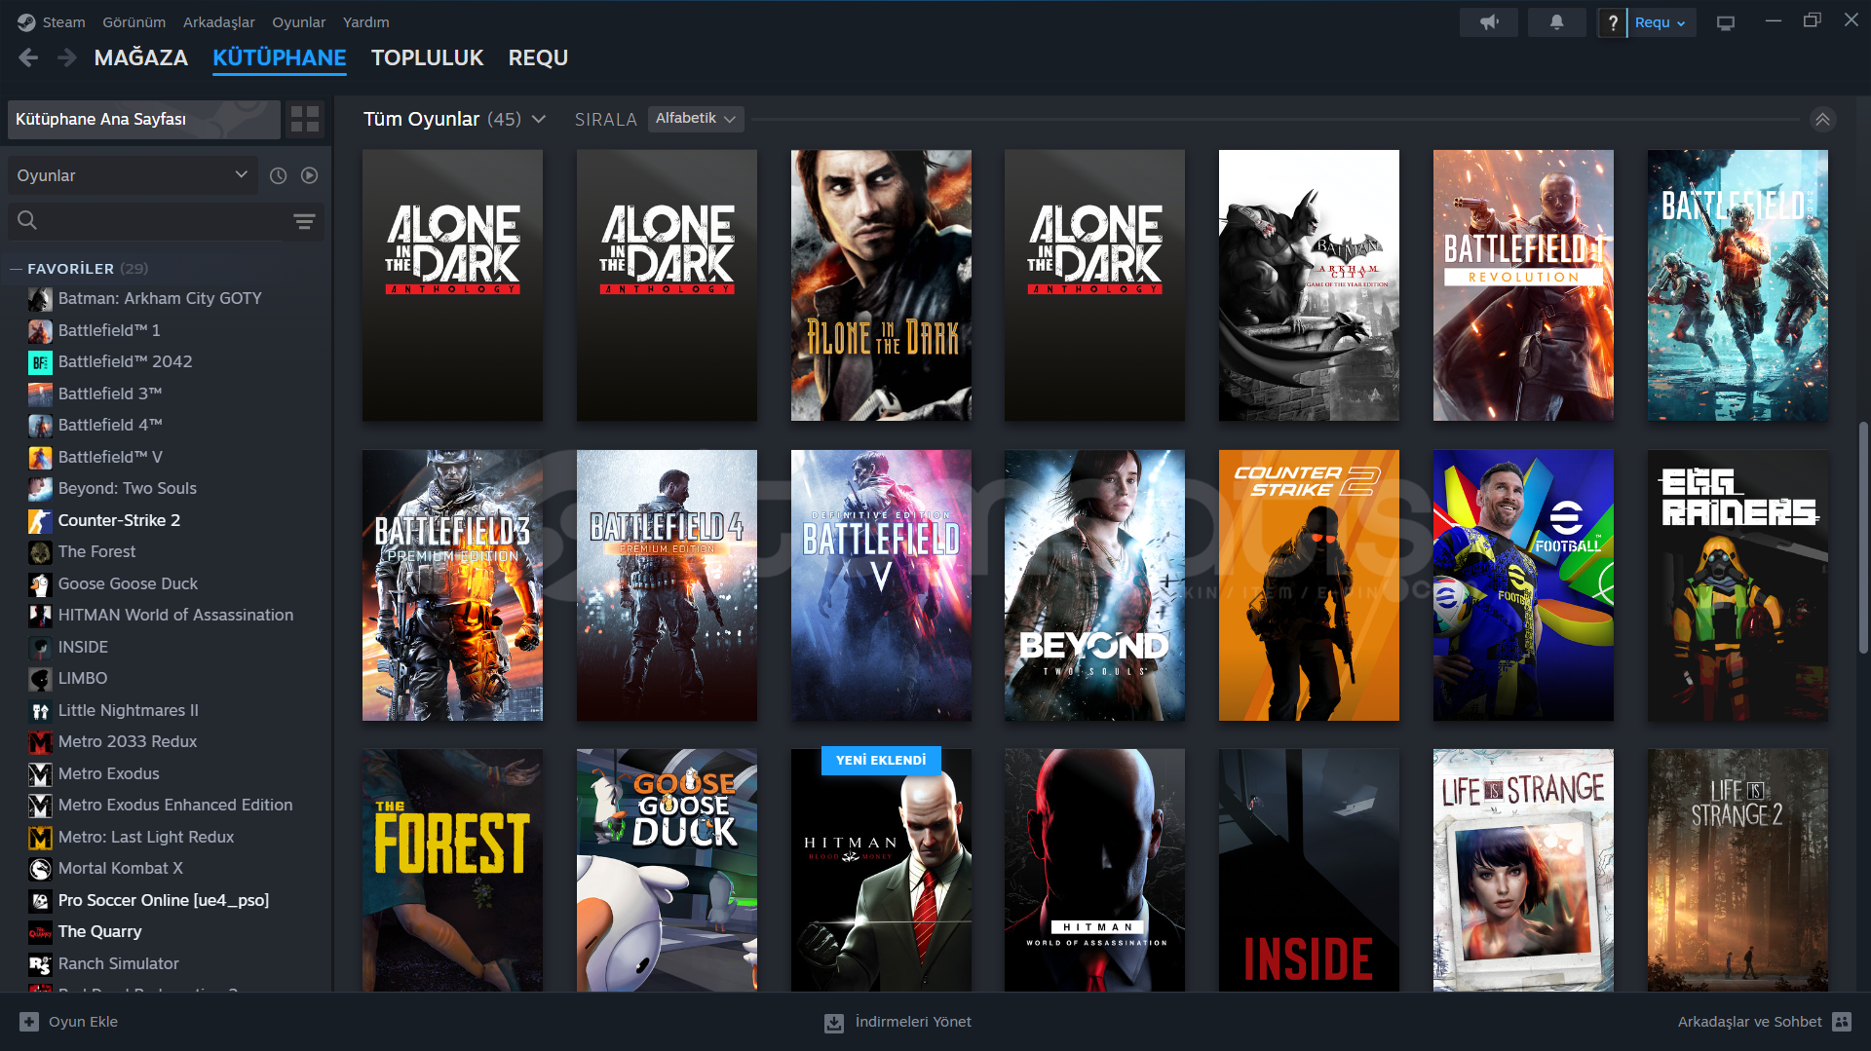Click the search magnifier icon

tap(27, 221)
